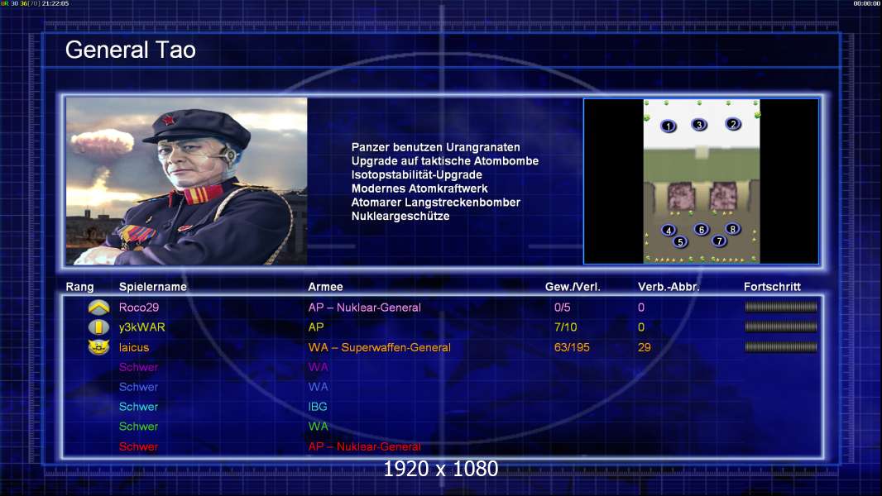Click the Spielername column header
The image size is (882, 496).
point(152,287)
